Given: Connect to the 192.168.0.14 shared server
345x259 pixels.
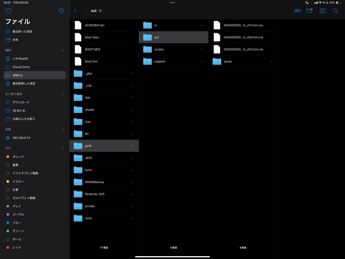Looking at the screenshot, I should coord(21,138).
